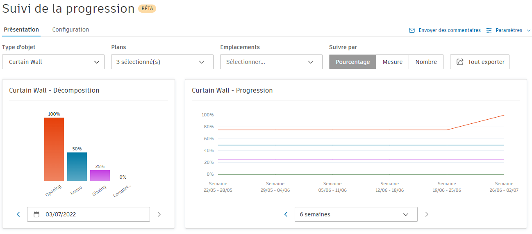Expand the Plans dropdown
Viewport: 532px width, 234px height.
point(162,62)
